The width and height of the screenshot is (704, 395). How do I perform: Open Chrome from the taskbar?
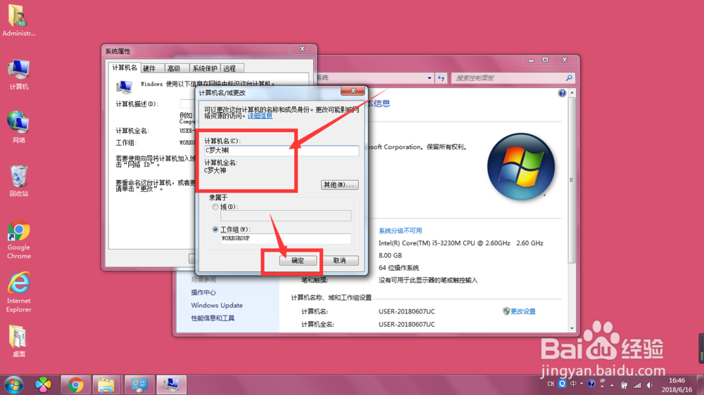(x=75, y=385)
